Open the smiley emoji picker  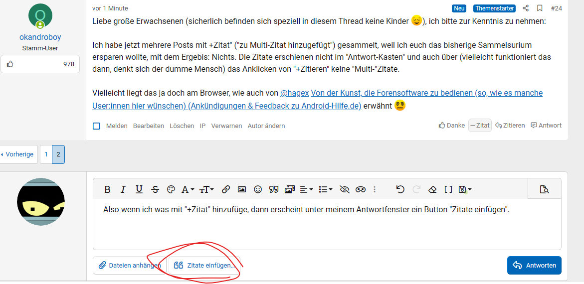[258, 189]
